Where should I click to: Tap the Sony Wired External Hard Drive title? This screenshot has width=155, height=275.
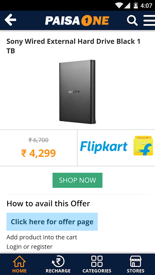coord(73,46)
